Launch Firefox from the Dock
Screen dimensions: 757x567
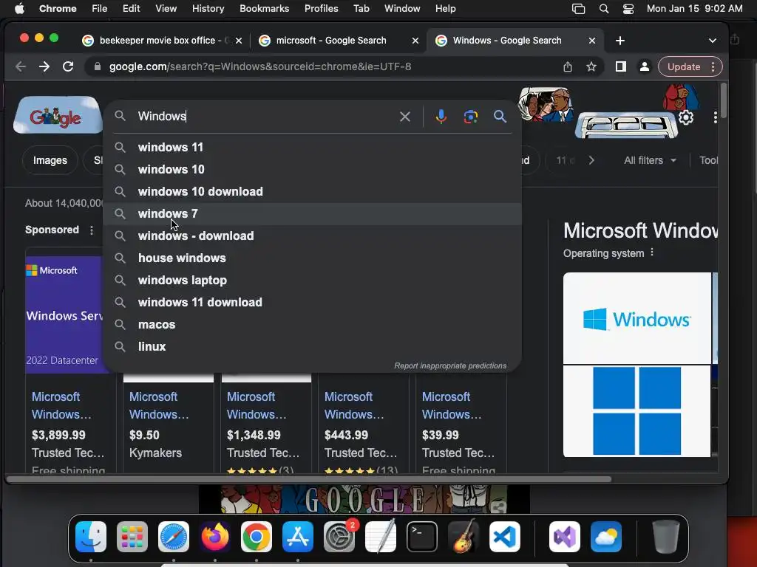click(215, 537)
